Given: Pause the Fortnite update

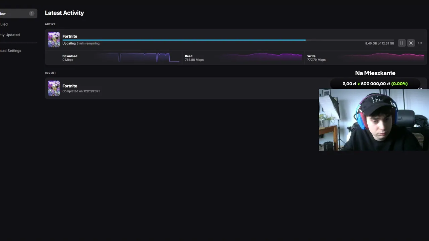Looking at the screenshot, I should (402, 43).
